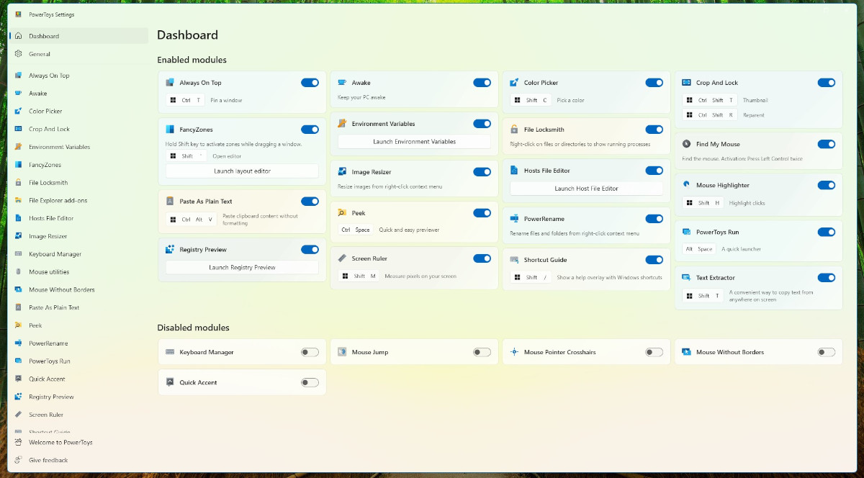
Task: Click the Hosts File Editor sidebar icon
Action: [x=18, y=218]
